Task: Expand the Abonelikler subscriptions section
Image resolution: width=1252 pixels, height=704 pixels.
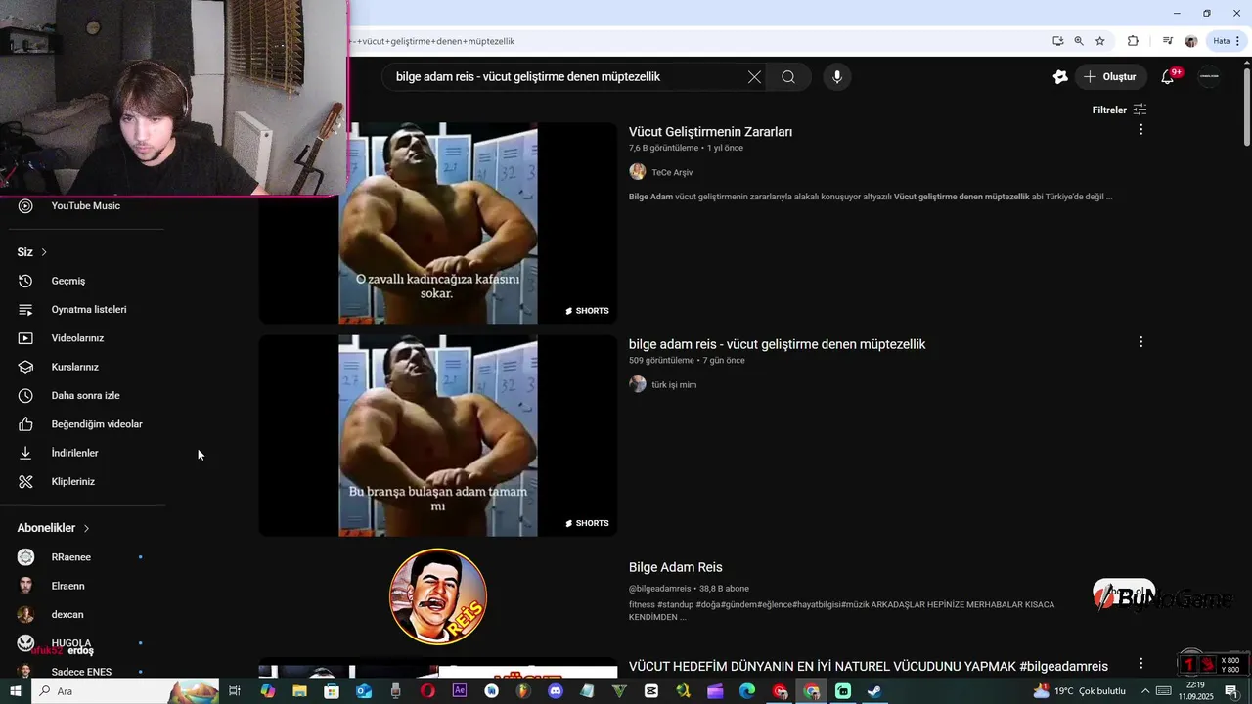Action: tap(54, 528)
